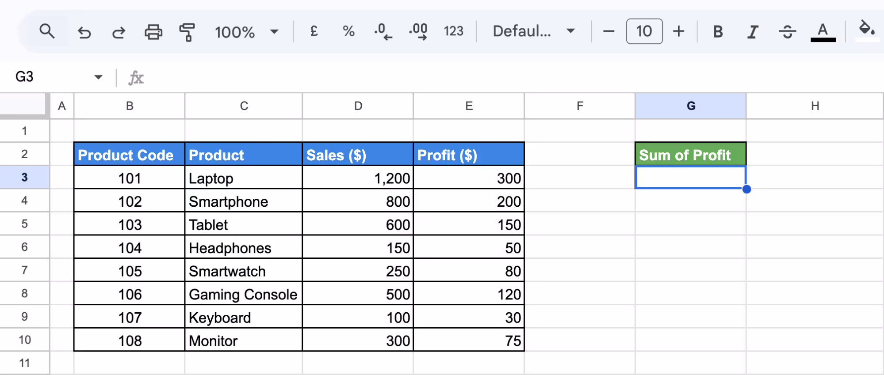Image resolution: width=884 pixels, height=375 pixels.
Task: Toggle Bold formatting
Action: 718,31
